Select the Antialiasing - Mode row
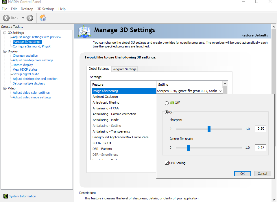This screenshot has height=202, width=277. click(x=124, y=120)
